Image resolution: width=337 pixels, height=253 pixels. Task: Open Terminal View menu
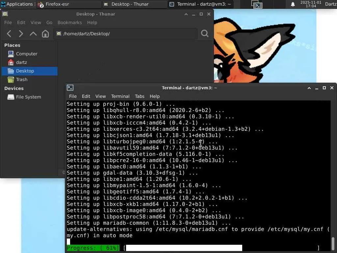point(101,97)
